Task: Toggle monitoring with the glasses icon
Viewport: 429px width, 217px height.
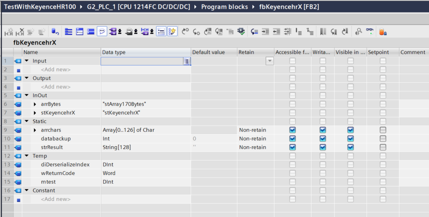Action: tap(370, 32)
